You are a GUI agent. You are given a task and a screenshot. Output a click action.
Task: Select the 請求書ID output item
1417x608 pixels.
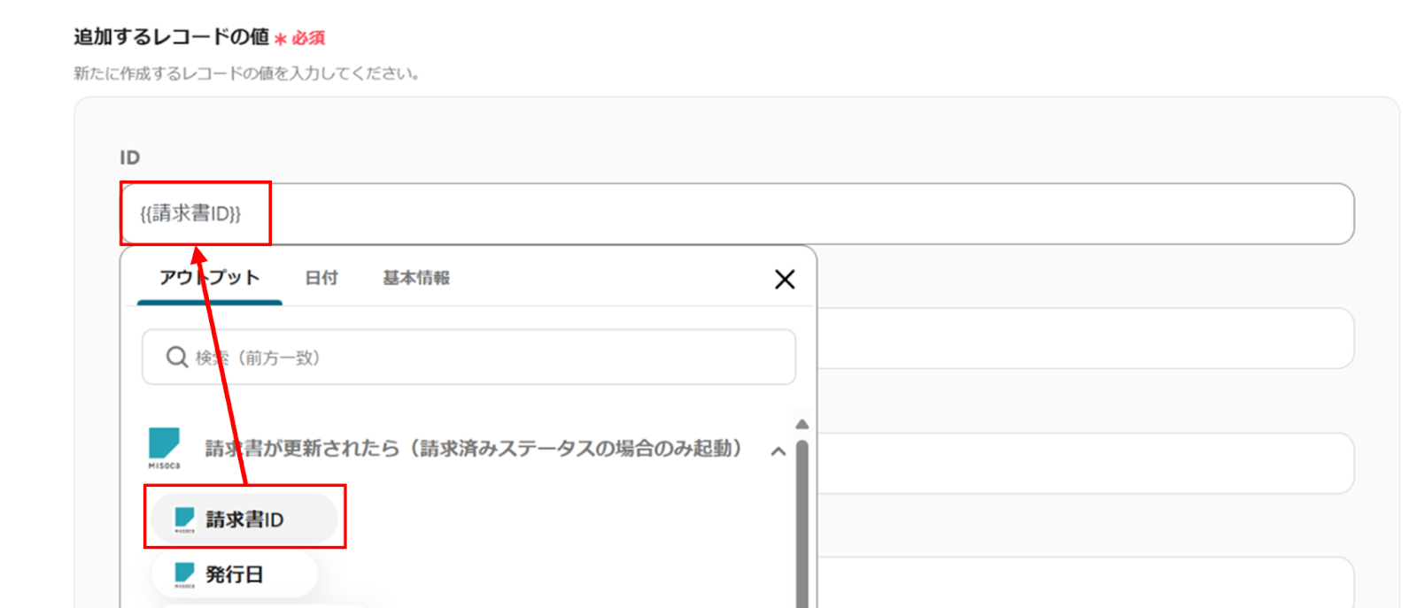tap(244, 519)
